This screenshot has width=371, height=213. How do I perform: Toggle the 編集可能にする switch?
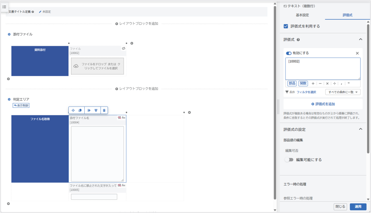point(289,160)
